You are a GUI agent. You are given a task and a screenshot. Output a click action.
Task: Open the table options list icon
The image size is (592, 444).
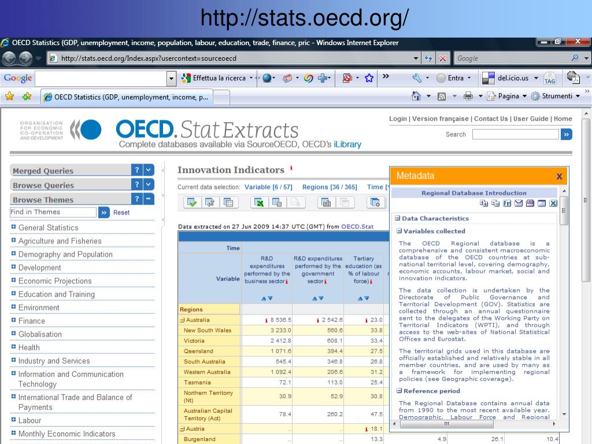[228, 203]
